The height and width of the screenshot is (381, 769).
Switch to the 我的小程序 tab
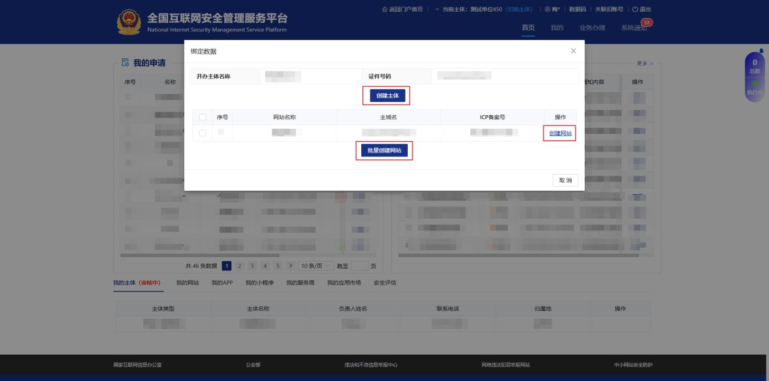[259, 283]
